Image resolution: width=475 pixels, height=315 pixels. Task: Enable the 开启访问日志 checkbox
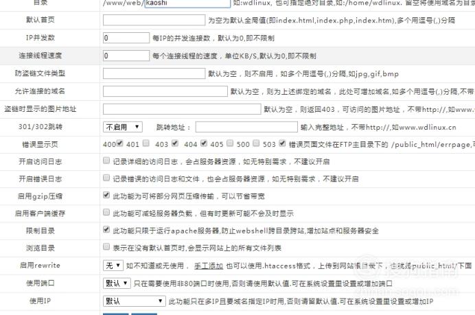point(106,161)
